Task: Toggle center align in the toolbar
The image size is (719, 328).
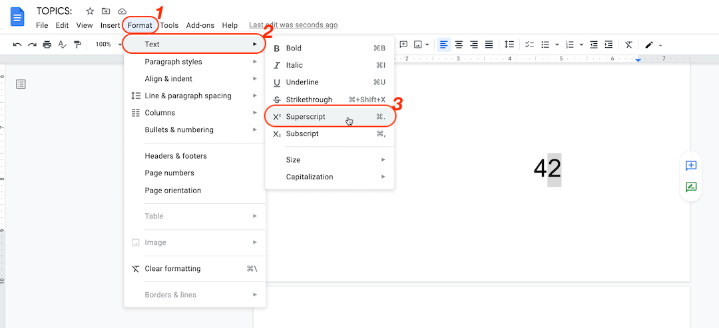Action: point(459,44)
